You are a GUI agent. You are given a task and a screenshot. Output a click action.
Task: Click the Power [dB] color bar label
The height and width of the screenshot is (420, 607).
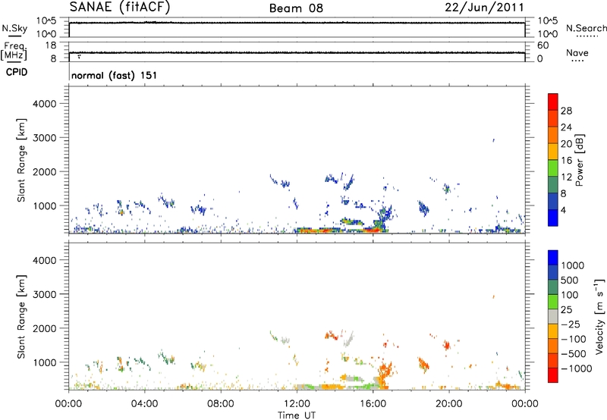click(579, 160)
